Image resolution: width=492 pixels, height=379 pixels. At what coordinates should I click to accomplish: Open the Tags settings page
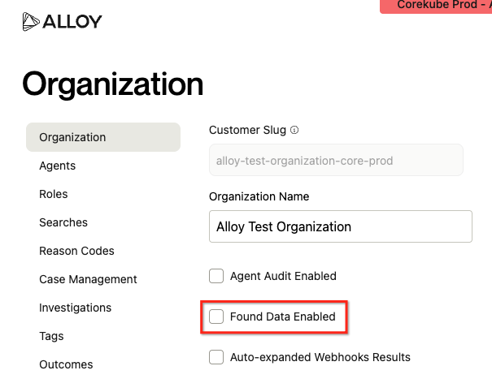click(x=50, y=336)
